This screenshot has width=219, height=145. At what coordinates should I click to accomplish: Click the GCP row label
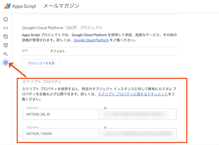click(25, 51)
